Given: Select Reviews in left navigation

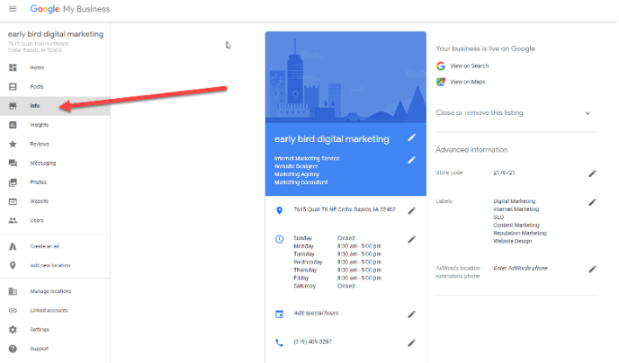Looking at the screenshot, I should [40, 144].
